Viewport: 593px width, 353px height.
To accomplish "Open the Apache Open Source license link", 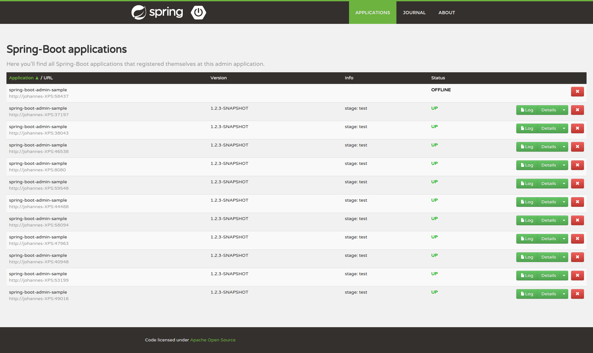I will (213, 340).
